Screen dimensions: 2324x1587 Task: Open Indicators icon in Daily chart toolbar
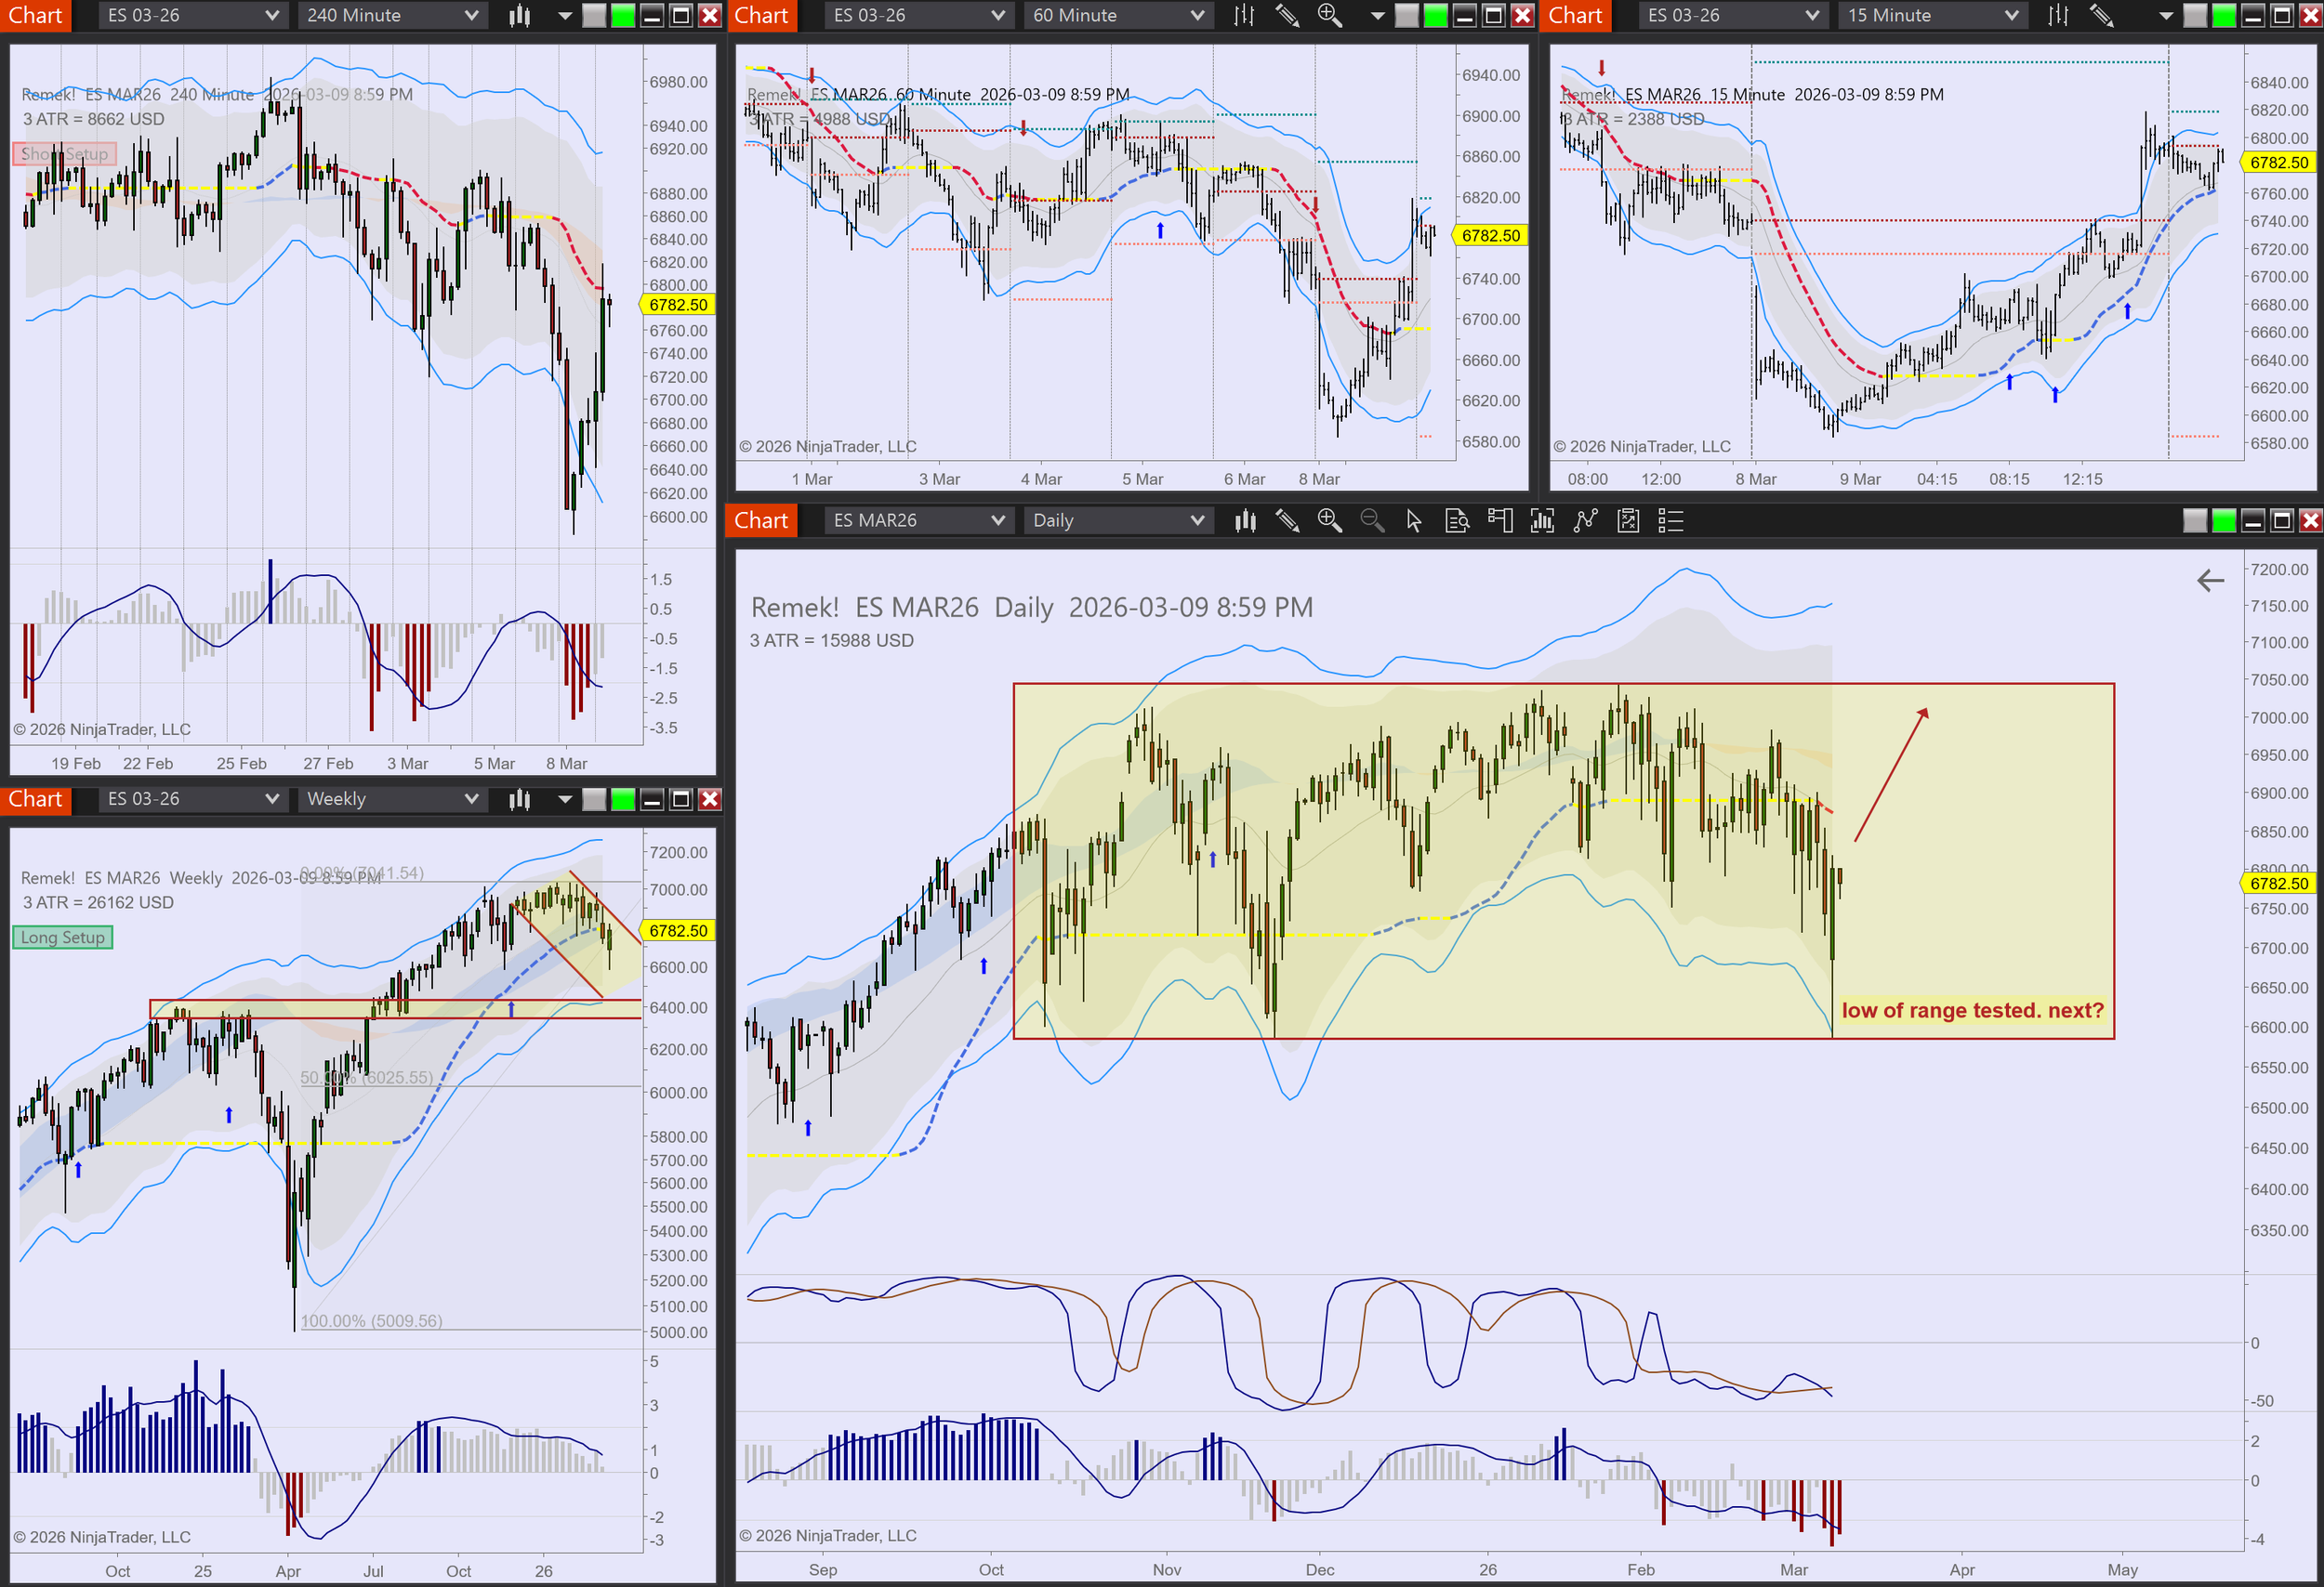point(1585,520)
